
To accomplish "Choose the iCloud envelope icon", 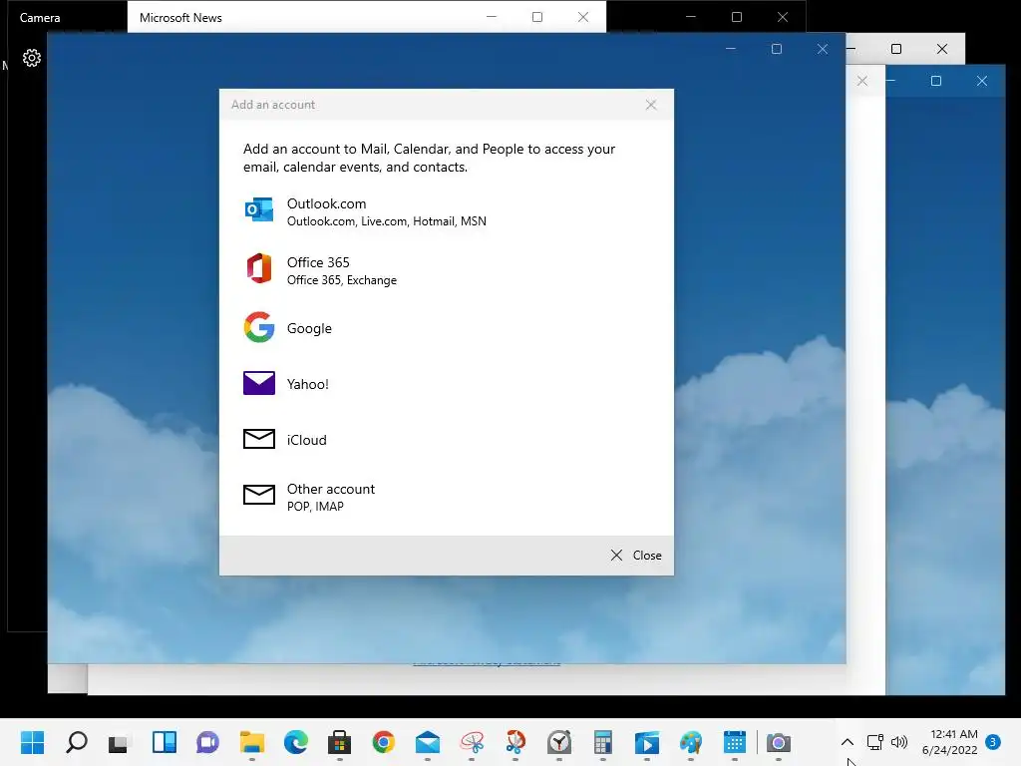I will click(x=259, y=439).
